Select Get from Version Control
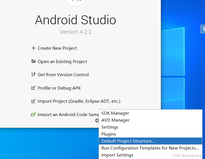Screen dimensions: 205x159 tap(63, 75)
